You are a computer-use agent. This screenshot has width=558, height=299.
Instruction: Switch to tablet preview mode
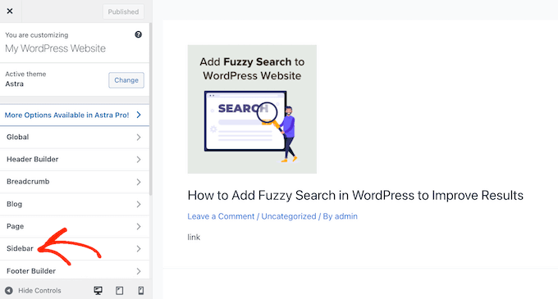pyautogui.click(x=120, y=291)
